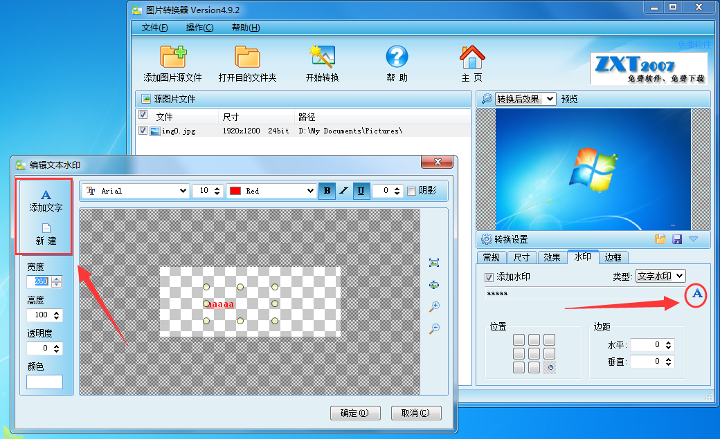This screenshot has height=439, width=720.
Task: Click the Windows 7 preview image
Action: pyautogui.click(x=593, y=169)
